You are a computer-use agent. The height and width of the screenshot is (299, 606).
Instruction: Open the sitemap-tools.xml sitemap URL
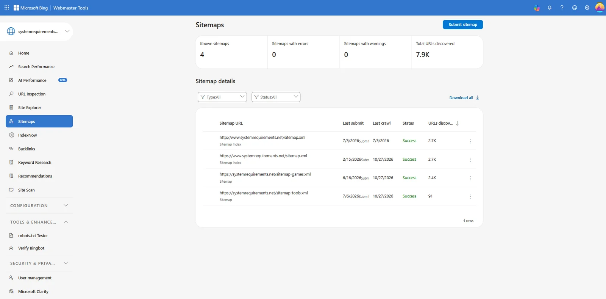[264, 193]
